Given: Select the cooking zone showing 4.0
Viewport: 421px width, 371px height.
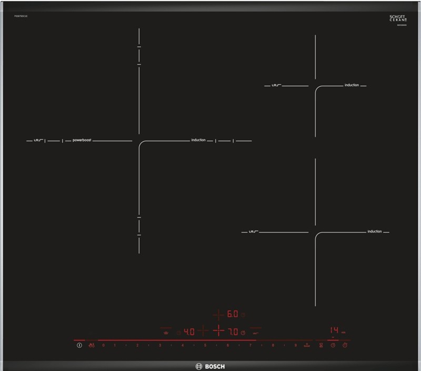Looking at the screenshot, I should click(188, 332).
